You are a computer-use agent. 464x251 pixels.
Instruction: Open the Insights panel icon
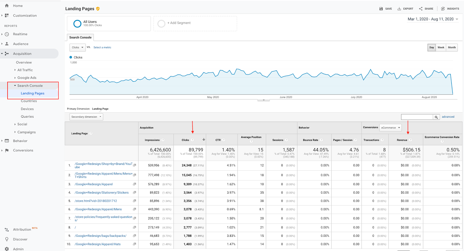(x=443, y=9)
